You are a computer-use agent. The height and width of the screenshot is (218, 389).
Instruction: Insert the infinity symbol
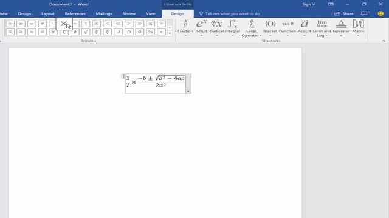pyautogui.click(x=21, y=24)
